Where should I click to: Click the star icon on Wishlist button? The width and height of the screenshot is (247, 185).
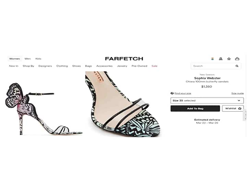click(x=240, y=108)
